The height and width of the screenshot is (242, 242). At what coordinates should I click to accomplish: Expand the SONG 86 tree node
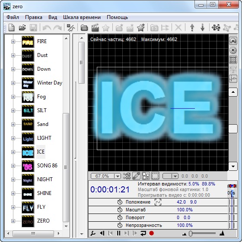tap(13, 166)
